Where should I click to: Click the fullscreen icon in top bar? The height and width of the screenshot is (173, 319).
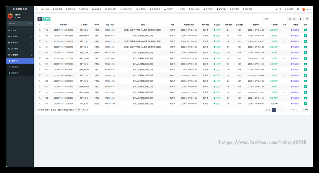pyautogui.click(x=298, y=9)
